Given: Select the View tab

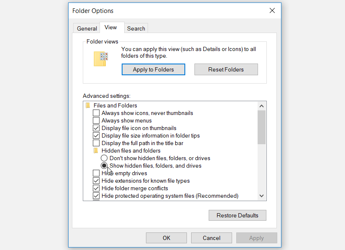Looking at the screenshot, I should click(x=112, y=28).
